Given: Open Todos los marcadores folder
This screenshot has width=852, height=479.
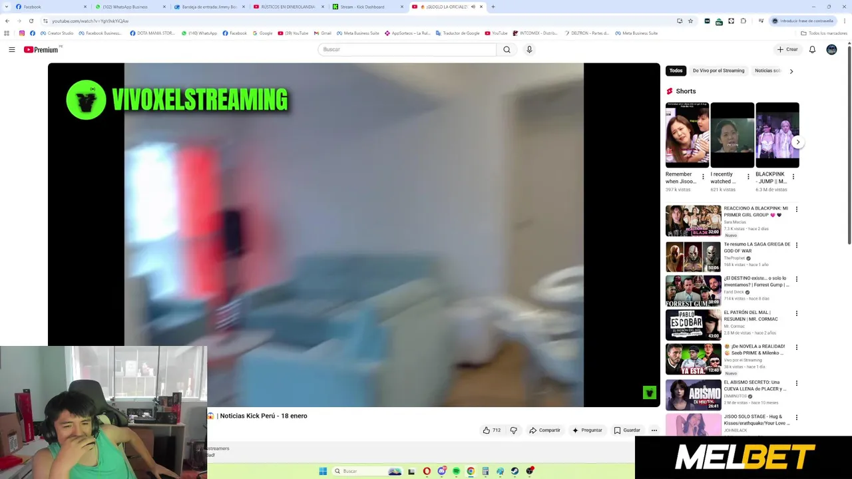Looking at the screenshot, I should [x=824, y=33].
